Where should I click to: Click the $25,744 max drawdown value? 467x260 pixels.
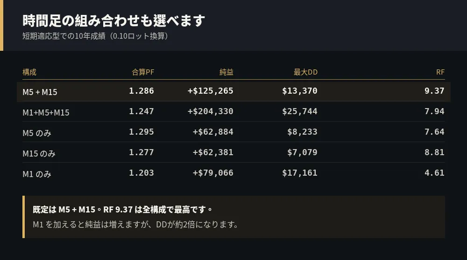click(300, 111)
